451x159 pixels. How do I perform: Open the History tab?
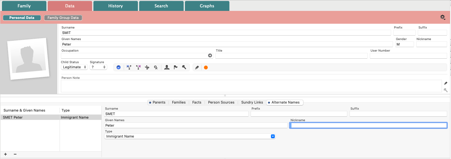click(x=116, y=6)
